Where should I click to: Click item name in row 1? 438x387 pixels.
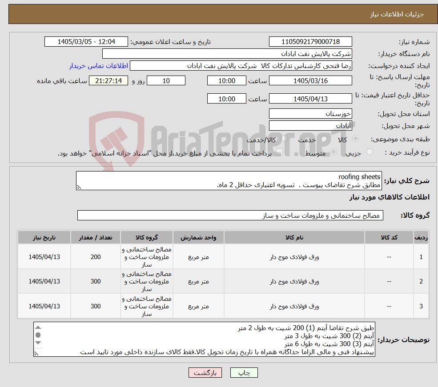[x=294, y=257]
